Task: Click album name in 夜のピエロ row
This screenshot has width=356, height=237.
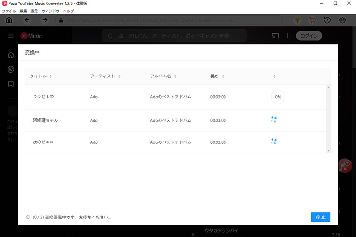Action: coord(171,142)
